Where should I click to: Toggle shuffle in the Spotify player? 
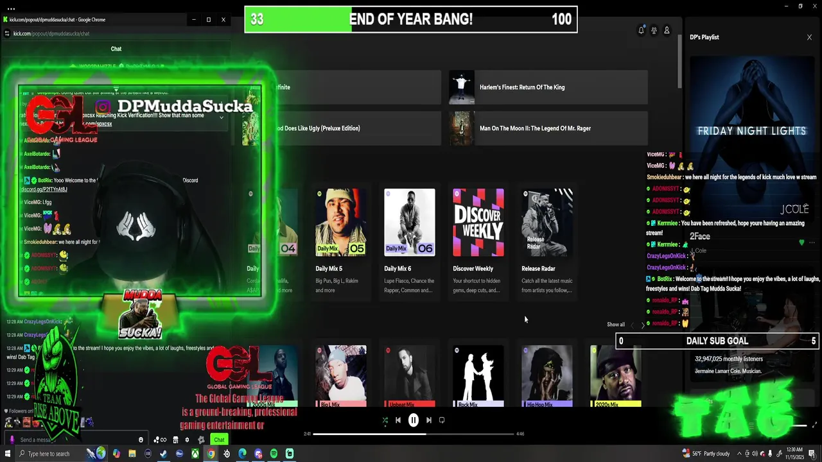[385, 420]
